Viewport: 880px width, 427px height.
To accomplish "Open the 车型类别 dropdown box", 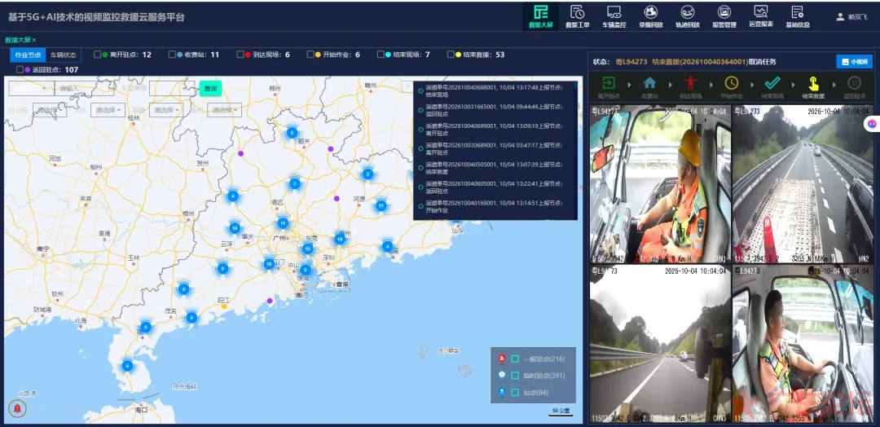I will 172,89.
